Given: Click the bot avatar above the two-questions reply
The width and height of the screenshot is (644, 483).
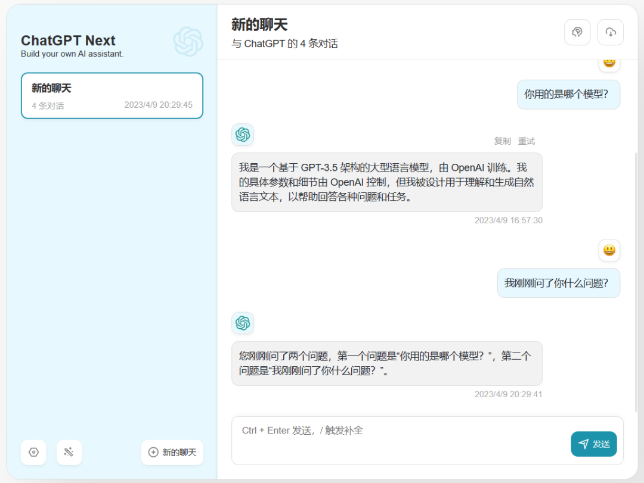Looking at the screenshot, I should [x=243, y=323].
